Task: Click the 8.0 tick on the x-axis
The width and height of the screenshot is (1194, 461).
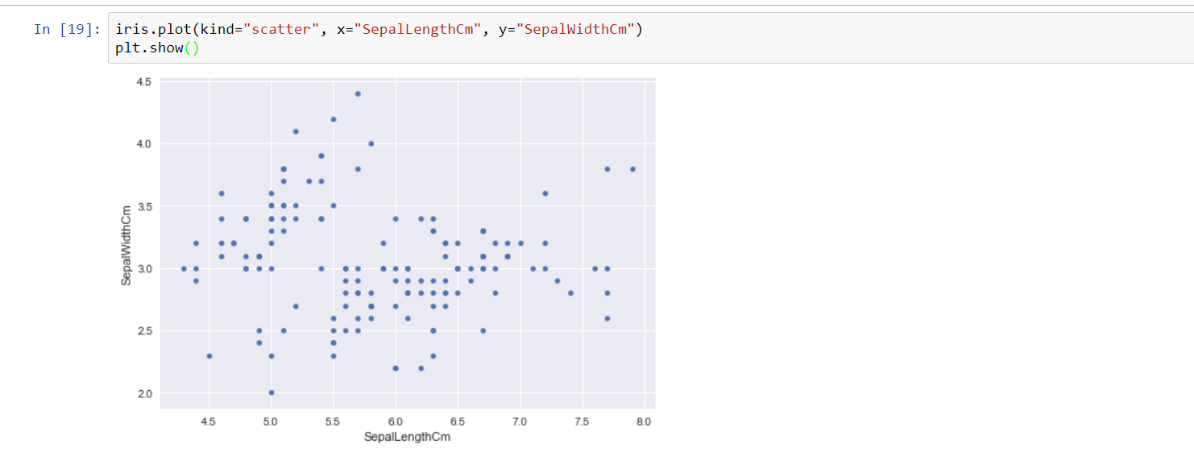Action: coord(645,422)
